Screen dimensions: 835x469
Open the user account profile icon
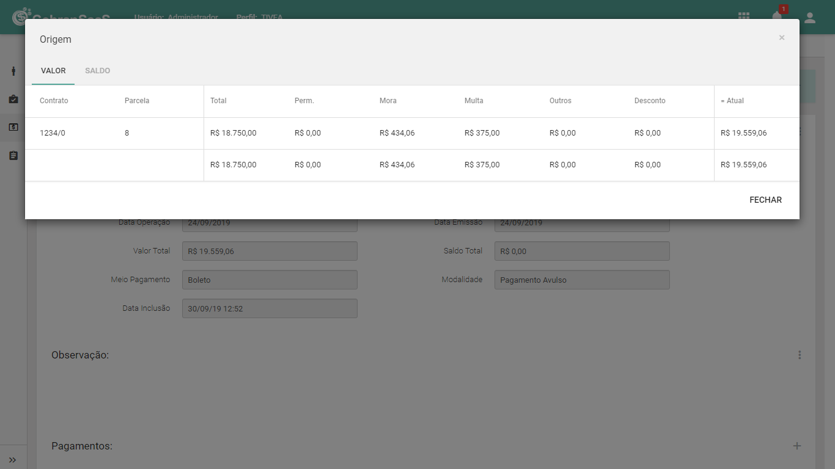coord(810,18)
